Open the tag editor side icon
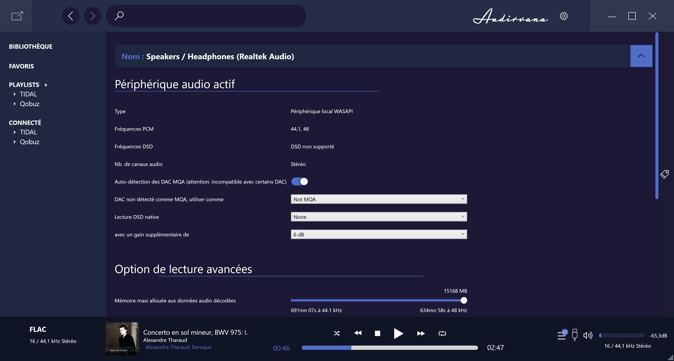This screenshot has height=361, width=674. pyautogui.click(x=664, y=174)
